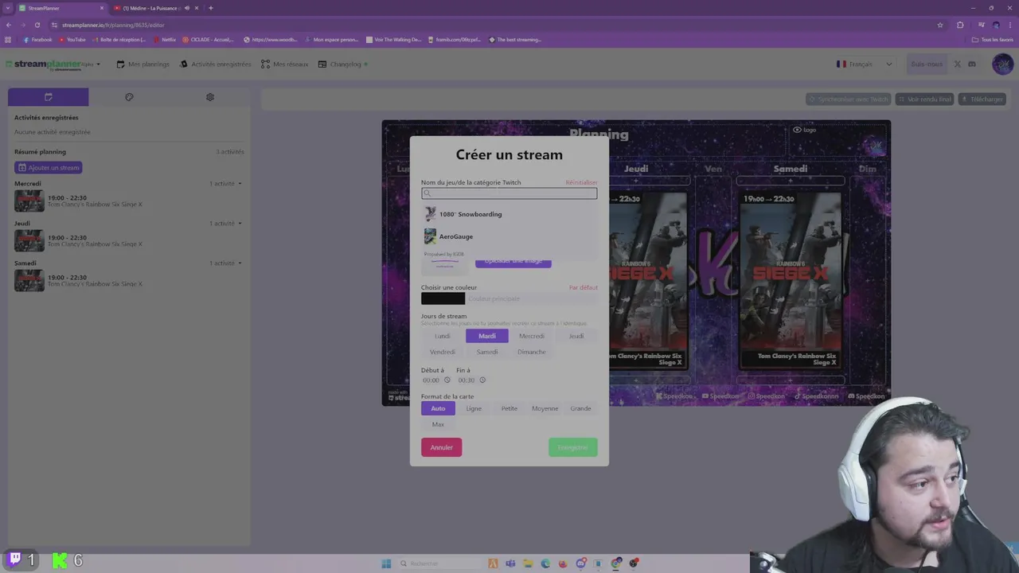Click the search magnifier in game field

coord(427,193)
